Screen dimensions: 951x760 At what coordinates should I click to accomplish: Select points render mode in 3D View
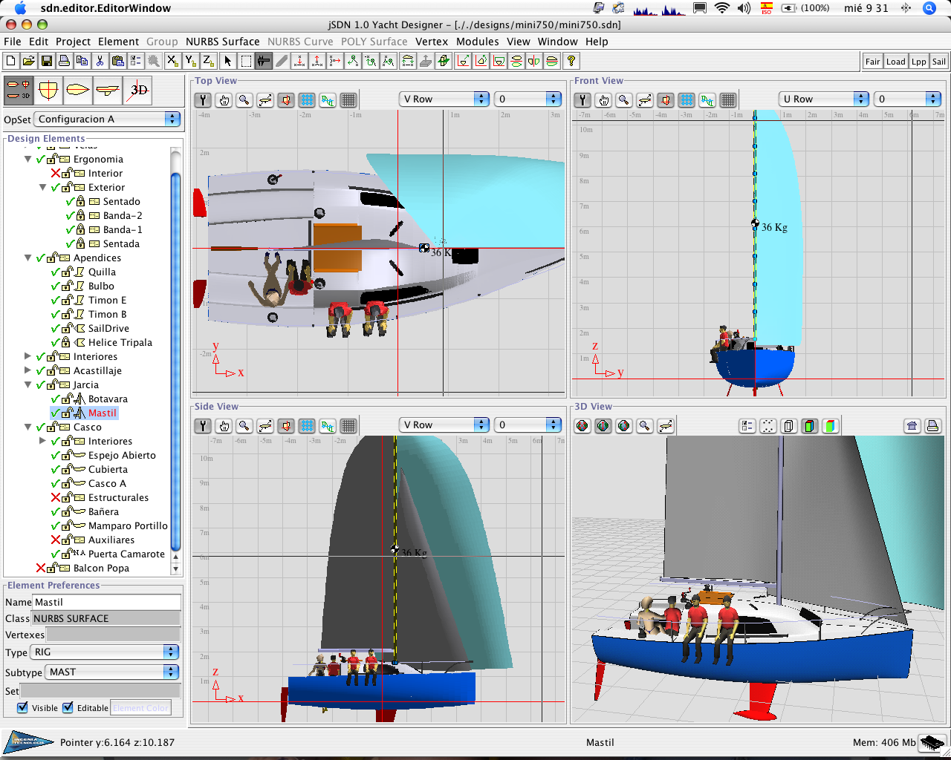point(768,425)
